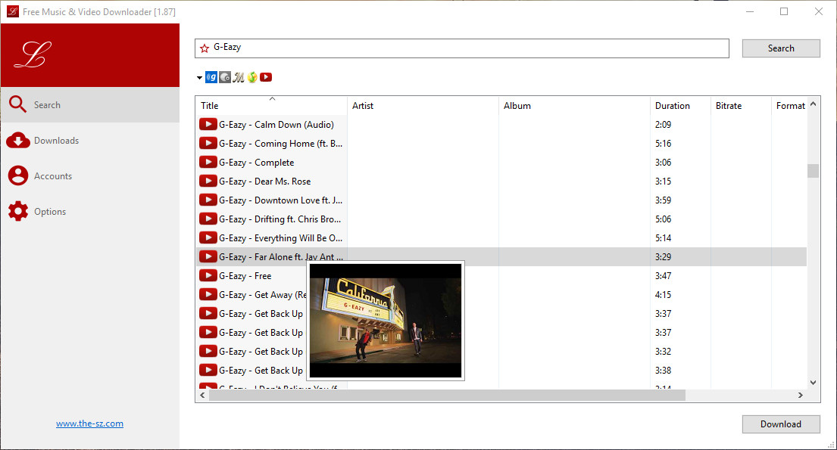Screen dimensions: 837x450
Task: Click the star favorites icon in search box
Action: click(205, 48)
